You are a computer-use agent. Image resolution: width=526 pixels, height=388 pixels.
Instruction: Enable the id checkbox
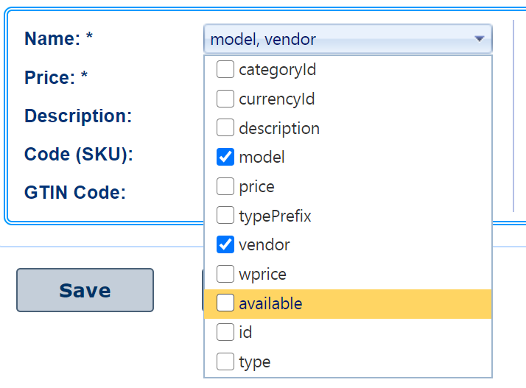point(225,332)
